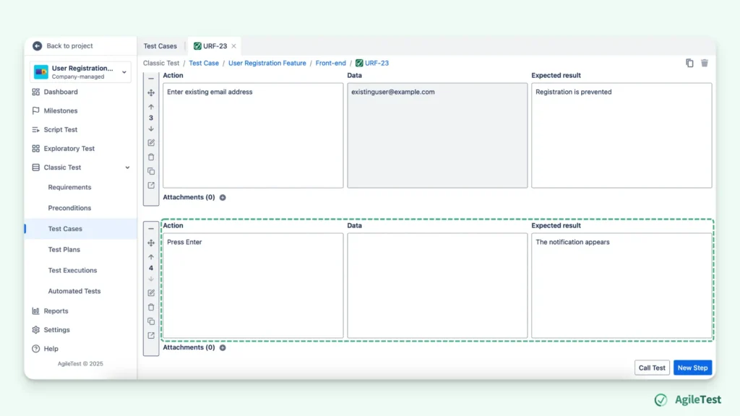Add attachment to step 3 with plus icon
Screen dimensions: 740x416
[223, 198]
